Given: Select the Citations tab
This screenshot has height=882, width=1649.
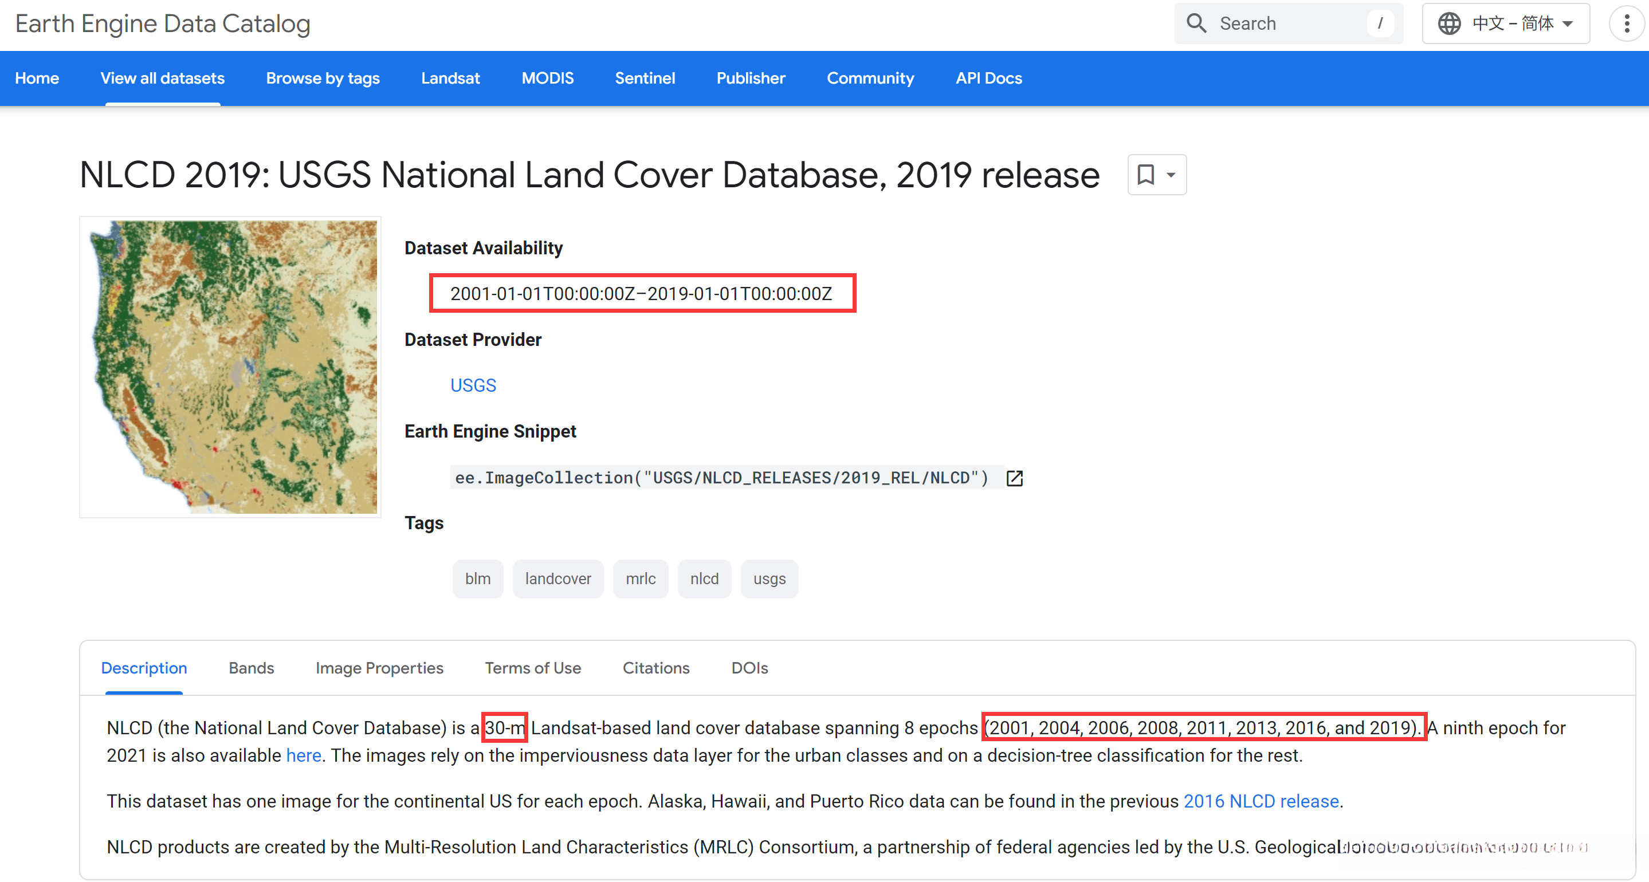Looking at the screenshot, I should tap(655, 668).
